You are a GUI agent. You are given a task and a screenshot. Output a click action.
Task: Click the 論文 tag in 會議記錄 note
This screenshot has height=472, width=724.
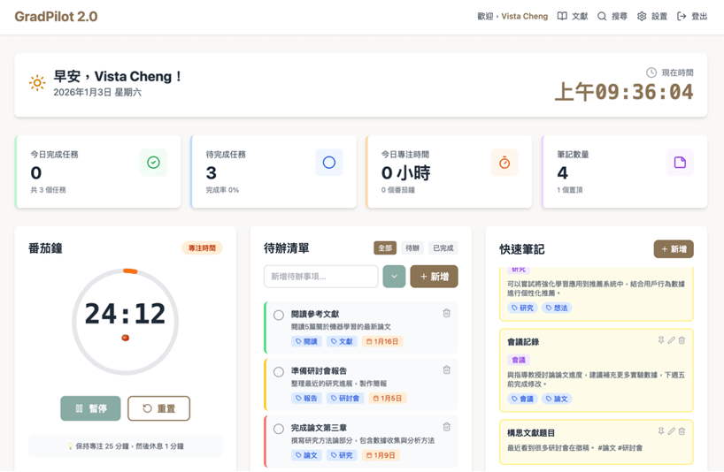tap(557, 399)
